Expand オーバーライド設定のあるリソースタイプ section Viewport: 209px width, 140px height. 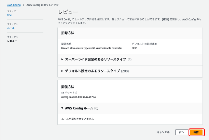coord(96,59)
